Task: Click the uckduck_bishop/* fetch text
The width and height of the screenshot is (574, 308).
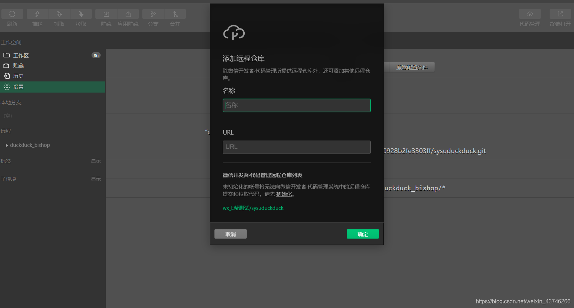Action: 415,188
